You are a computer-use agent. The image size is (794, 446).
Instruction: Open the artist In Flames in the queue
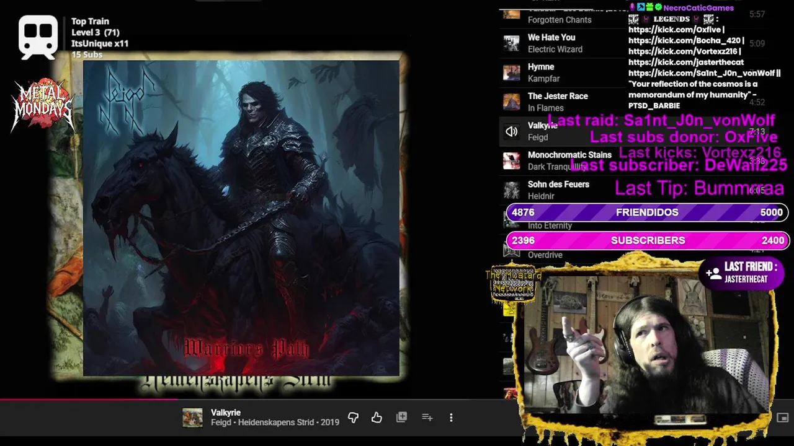546,108
